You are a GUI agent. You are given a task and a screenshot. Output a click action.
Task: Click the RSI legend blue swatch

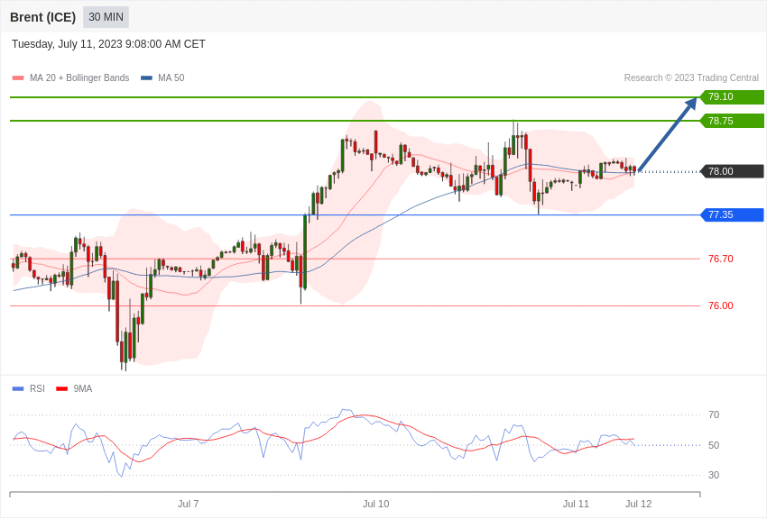[18, 388]
